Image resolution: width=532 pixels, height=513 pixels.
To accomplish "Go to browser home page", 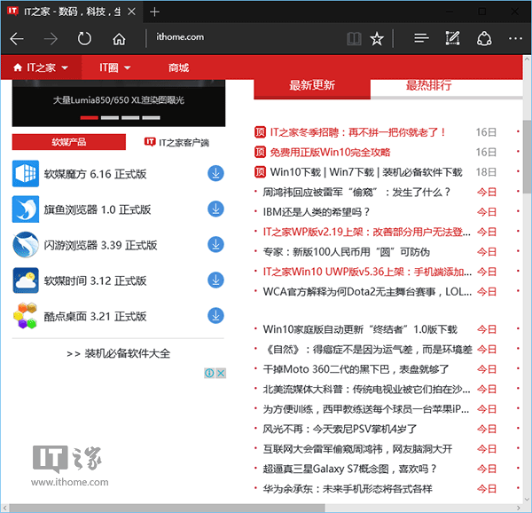I will (119, 38).
